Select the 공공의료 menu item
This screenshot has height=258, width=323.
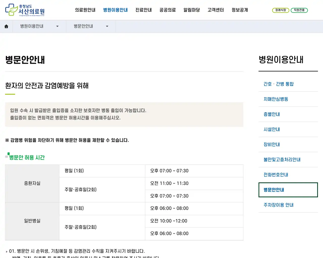pyautogui.click(x=167, y=10)
